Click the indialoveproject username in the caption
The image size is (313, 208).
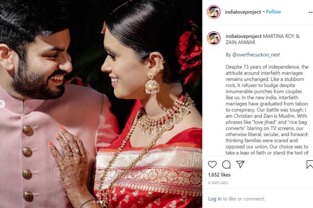(x=244, y=36)
